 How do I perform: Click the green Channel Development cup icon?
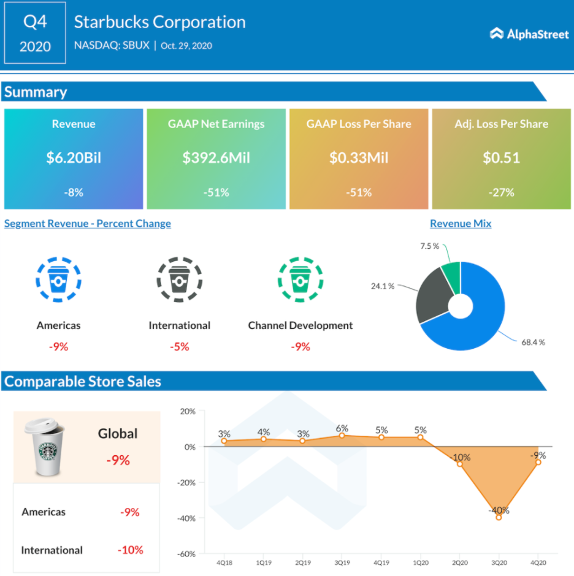pos(300,280)
